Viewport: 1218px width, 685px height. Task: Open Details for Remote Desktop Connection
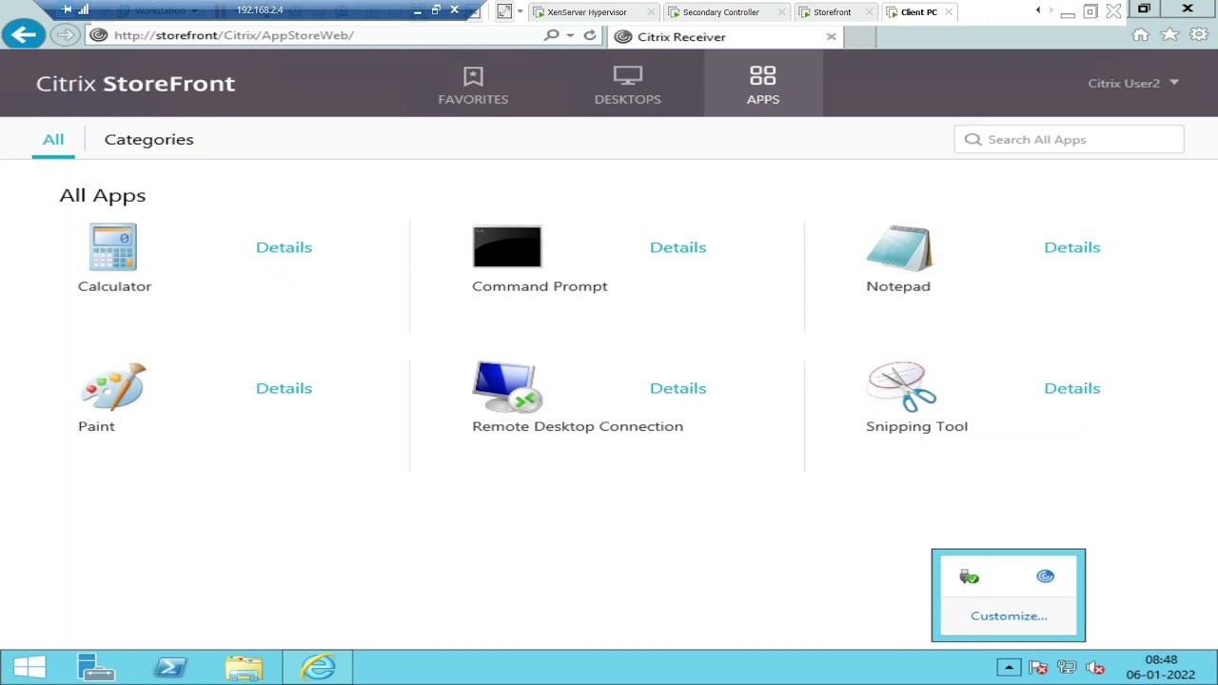(678, 388)
